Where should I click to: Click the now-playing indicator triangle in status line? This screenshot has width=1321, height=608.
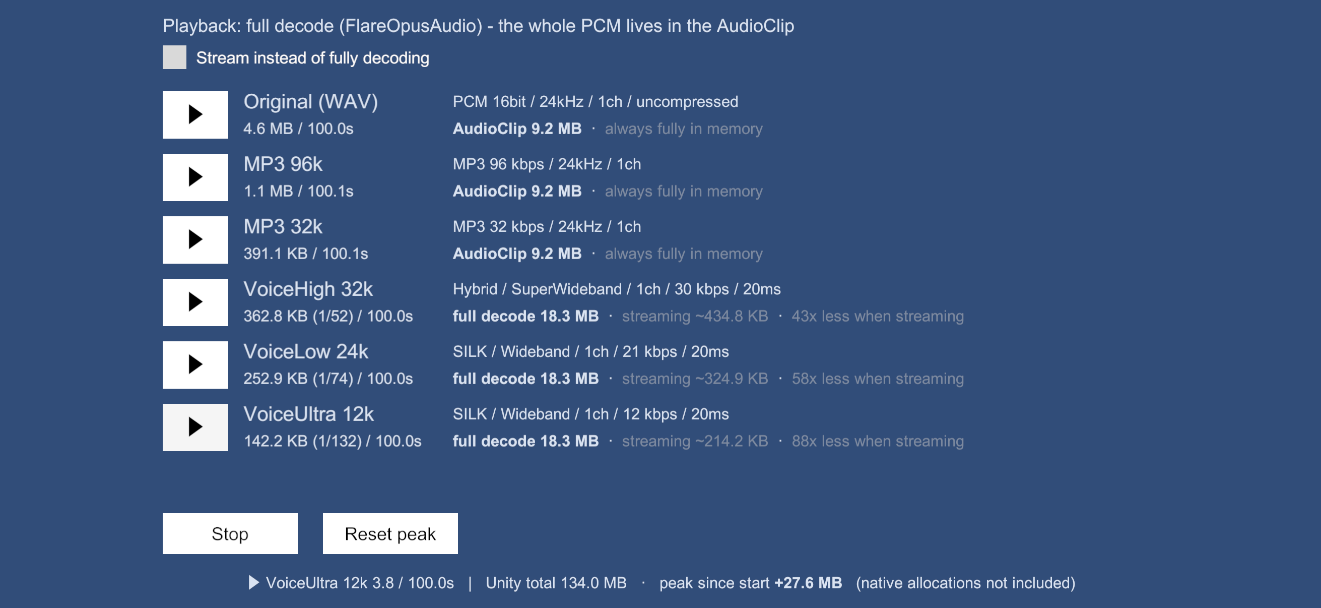[254, 582]
